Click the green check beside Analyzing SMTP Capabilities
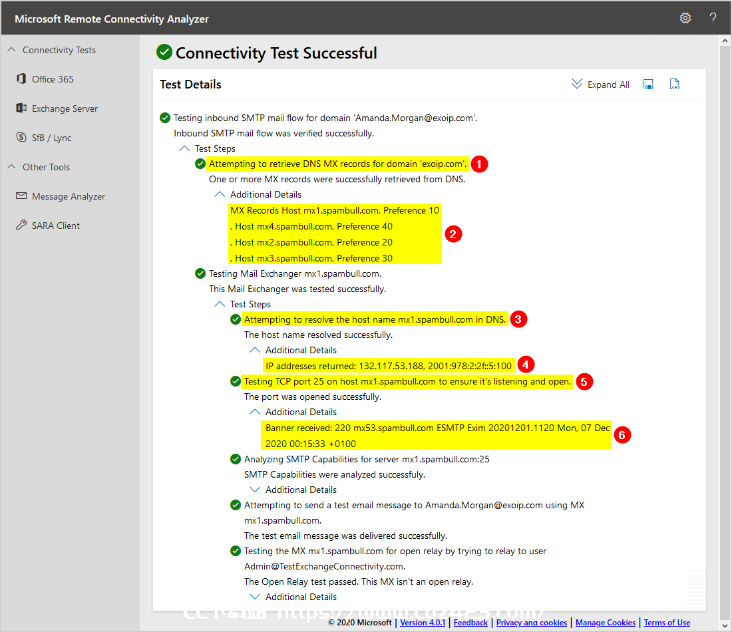The height and width of the screenshot is (632, 732). pyautogui.click(x=236, y=459)
